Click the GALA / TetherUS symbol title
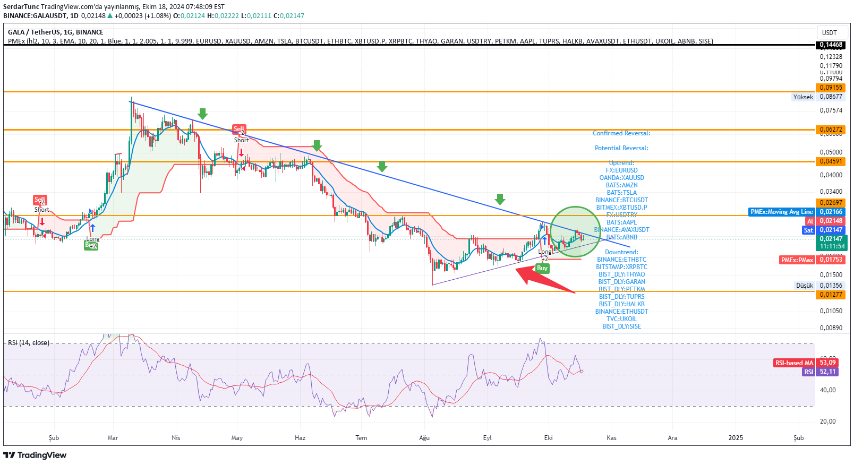This screenshot has height=465, width=854. [x=55, y=32]
